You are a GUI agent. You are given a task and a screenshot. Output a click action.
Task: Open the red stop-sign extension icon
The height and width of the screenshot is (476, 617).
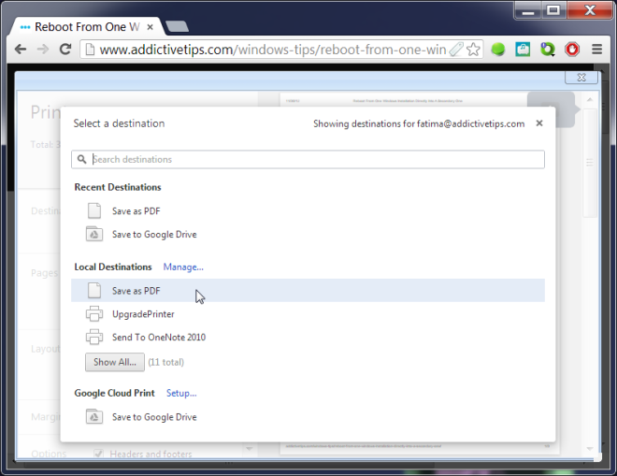tap(572, 50)
